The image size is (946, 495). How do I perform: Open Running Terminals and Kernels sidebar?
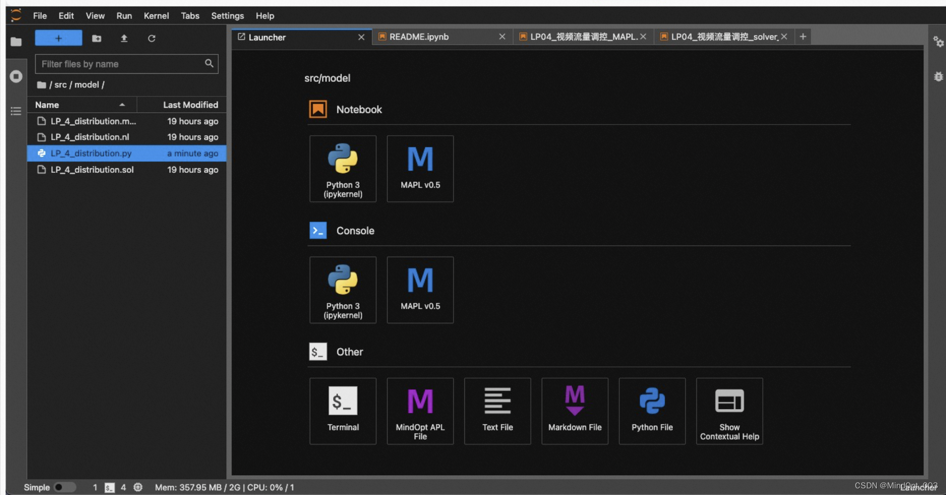(16, 76)
